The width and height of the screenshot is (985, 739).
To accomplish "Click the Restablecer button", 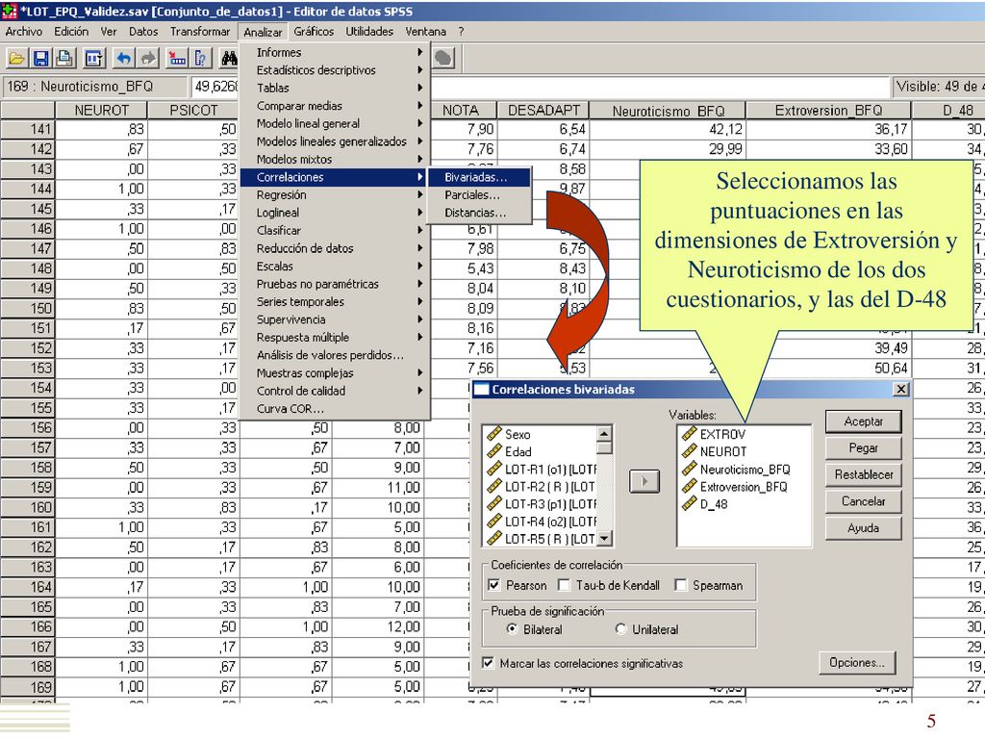I will [x=863, y=474].
